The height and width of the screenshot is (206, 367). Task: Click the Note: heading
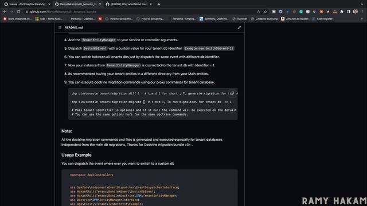(67, 131)
